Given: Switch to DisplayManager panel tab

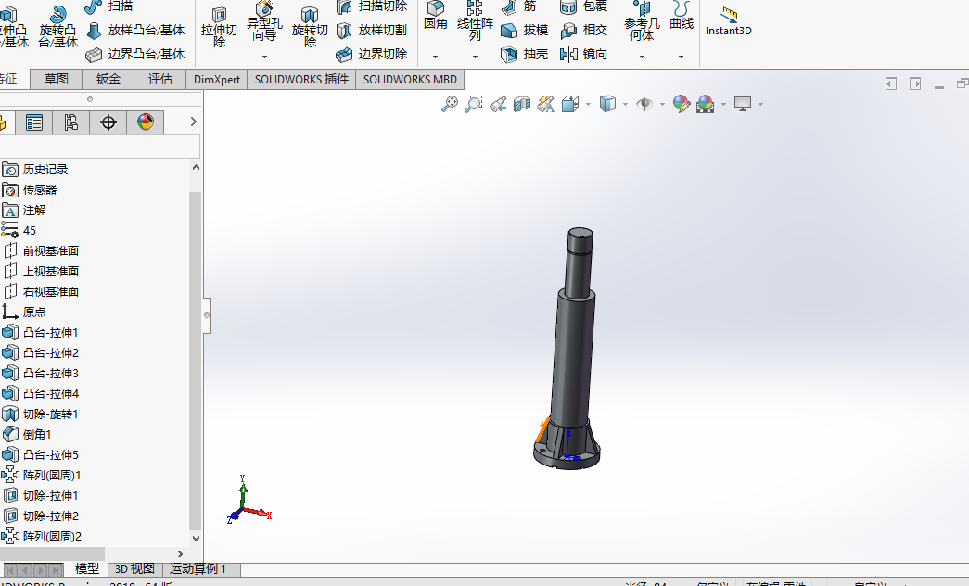Looking at the screenshot, I should [x=146, y=122].
